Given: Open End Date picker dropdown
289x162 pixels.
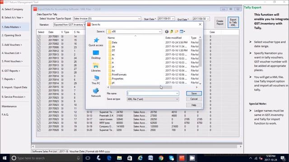Looking at the screenshot, I should [x=208, y=19].
